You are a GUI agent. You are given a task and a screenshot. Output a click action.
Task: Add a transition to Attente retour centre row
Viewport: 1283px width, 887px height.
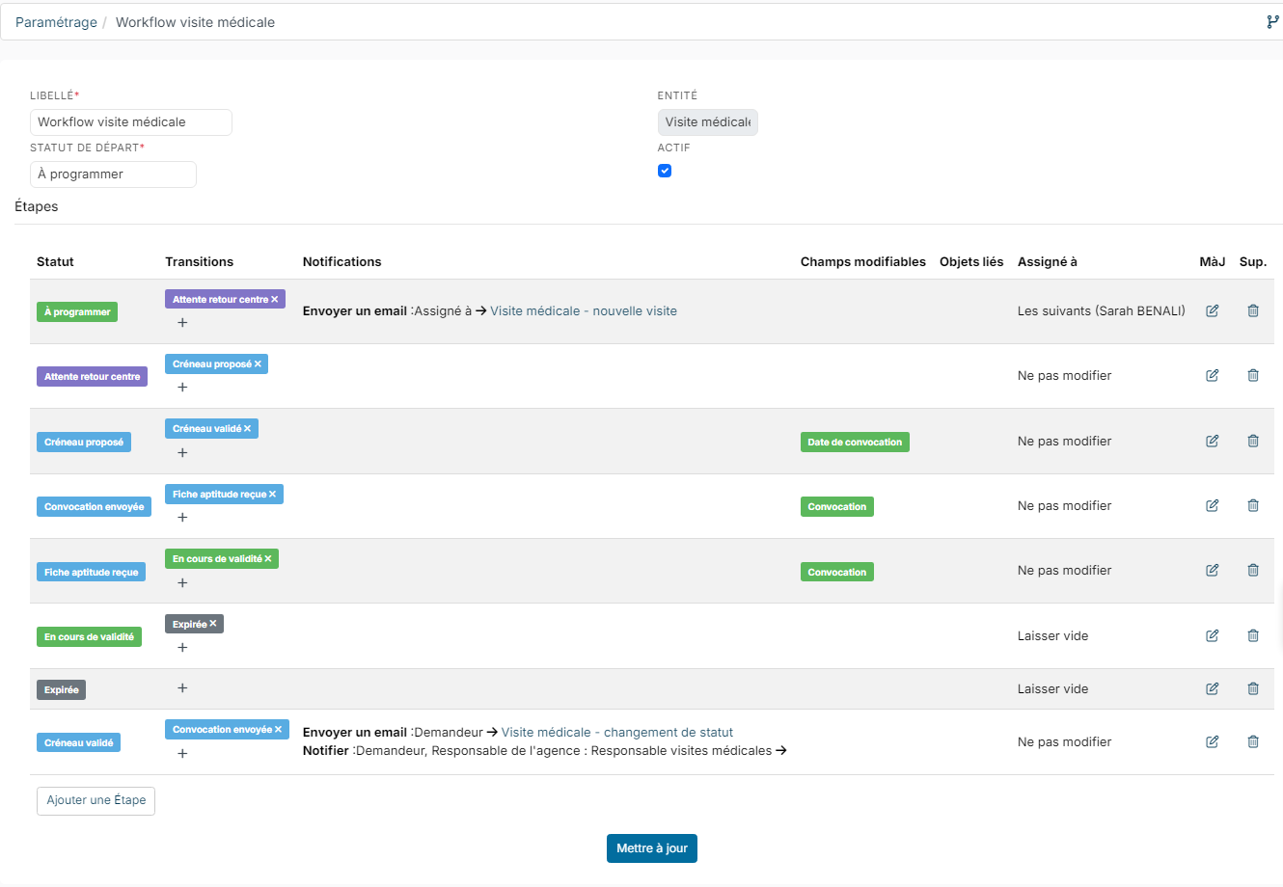[x=182, y=388]
